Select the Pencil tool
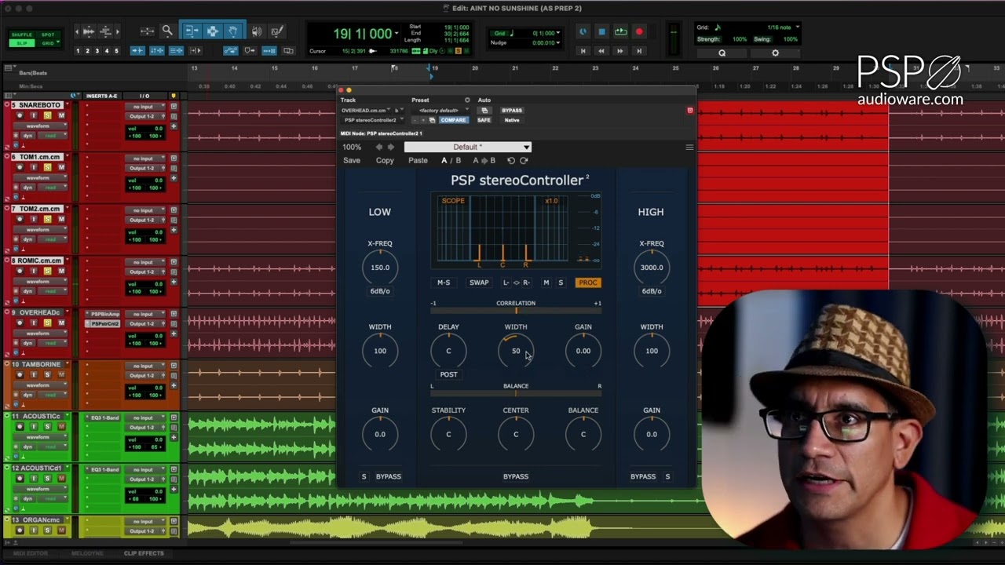 pos(276,31)
